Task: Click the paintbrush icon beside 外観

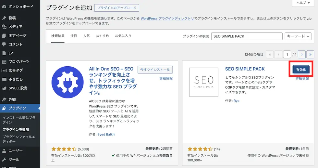Action: 4,99
